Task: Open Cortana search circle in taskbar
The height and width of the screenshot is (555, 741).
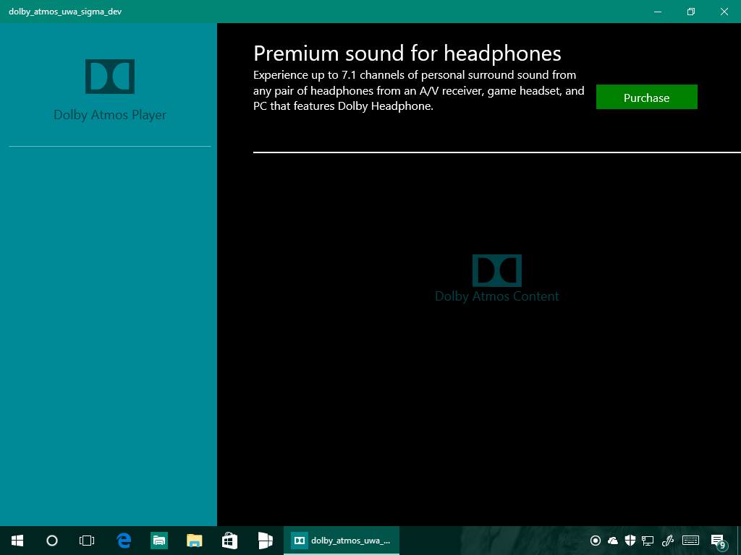Action: (52, 541)
